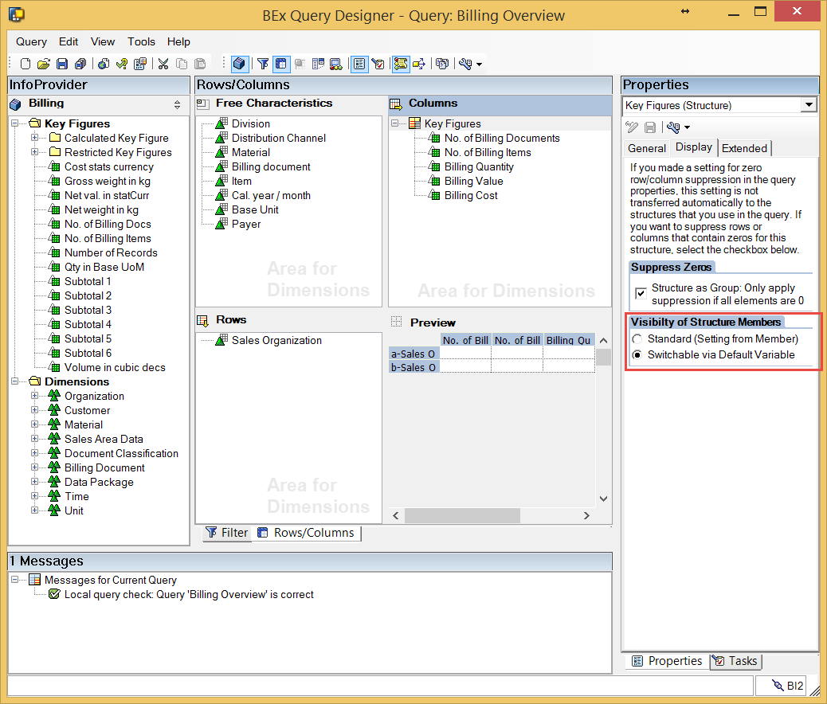The image size is (827, 704).
Task: Create a new query with the toolbar icon
Action: (x=25, y=64)
